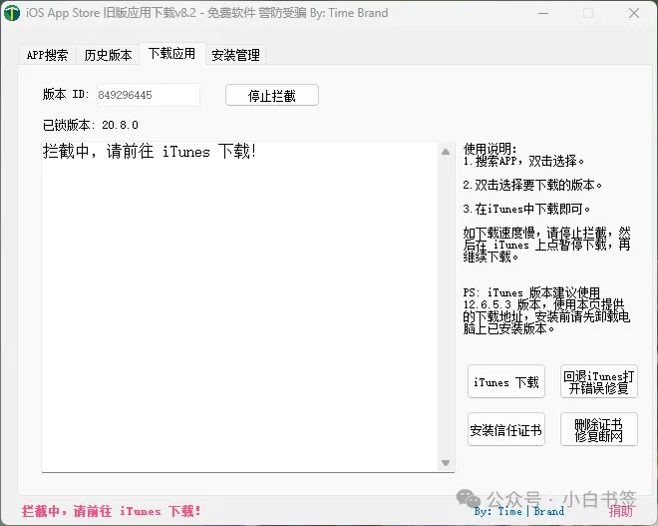Select the 下载应用 tab
The width and height of the screenshot is (658, 526).
pos(172,54)
